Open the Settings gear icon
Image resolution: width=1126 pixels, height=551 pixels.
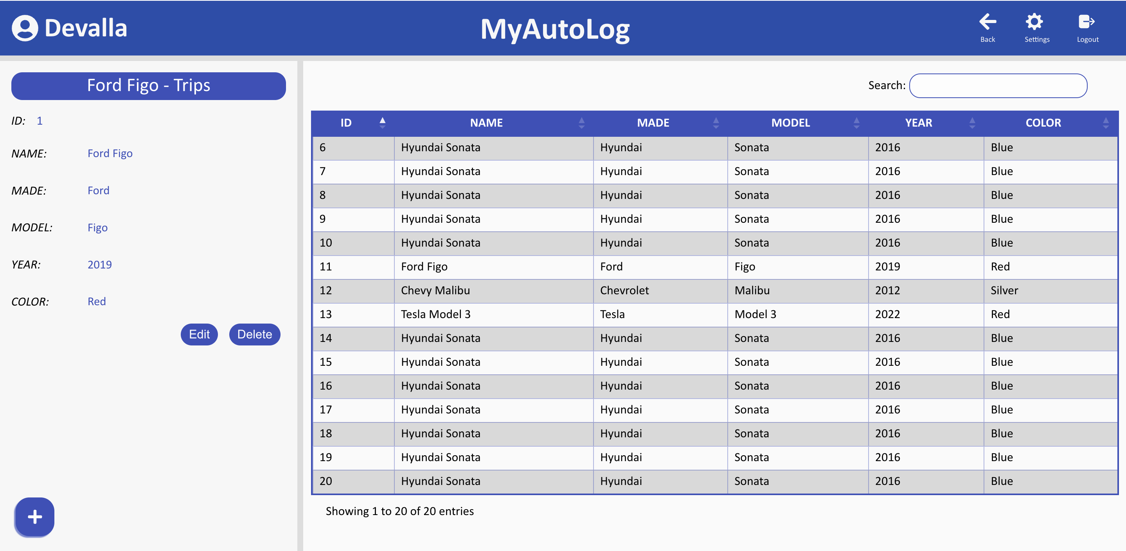(x=1034, y=22)
